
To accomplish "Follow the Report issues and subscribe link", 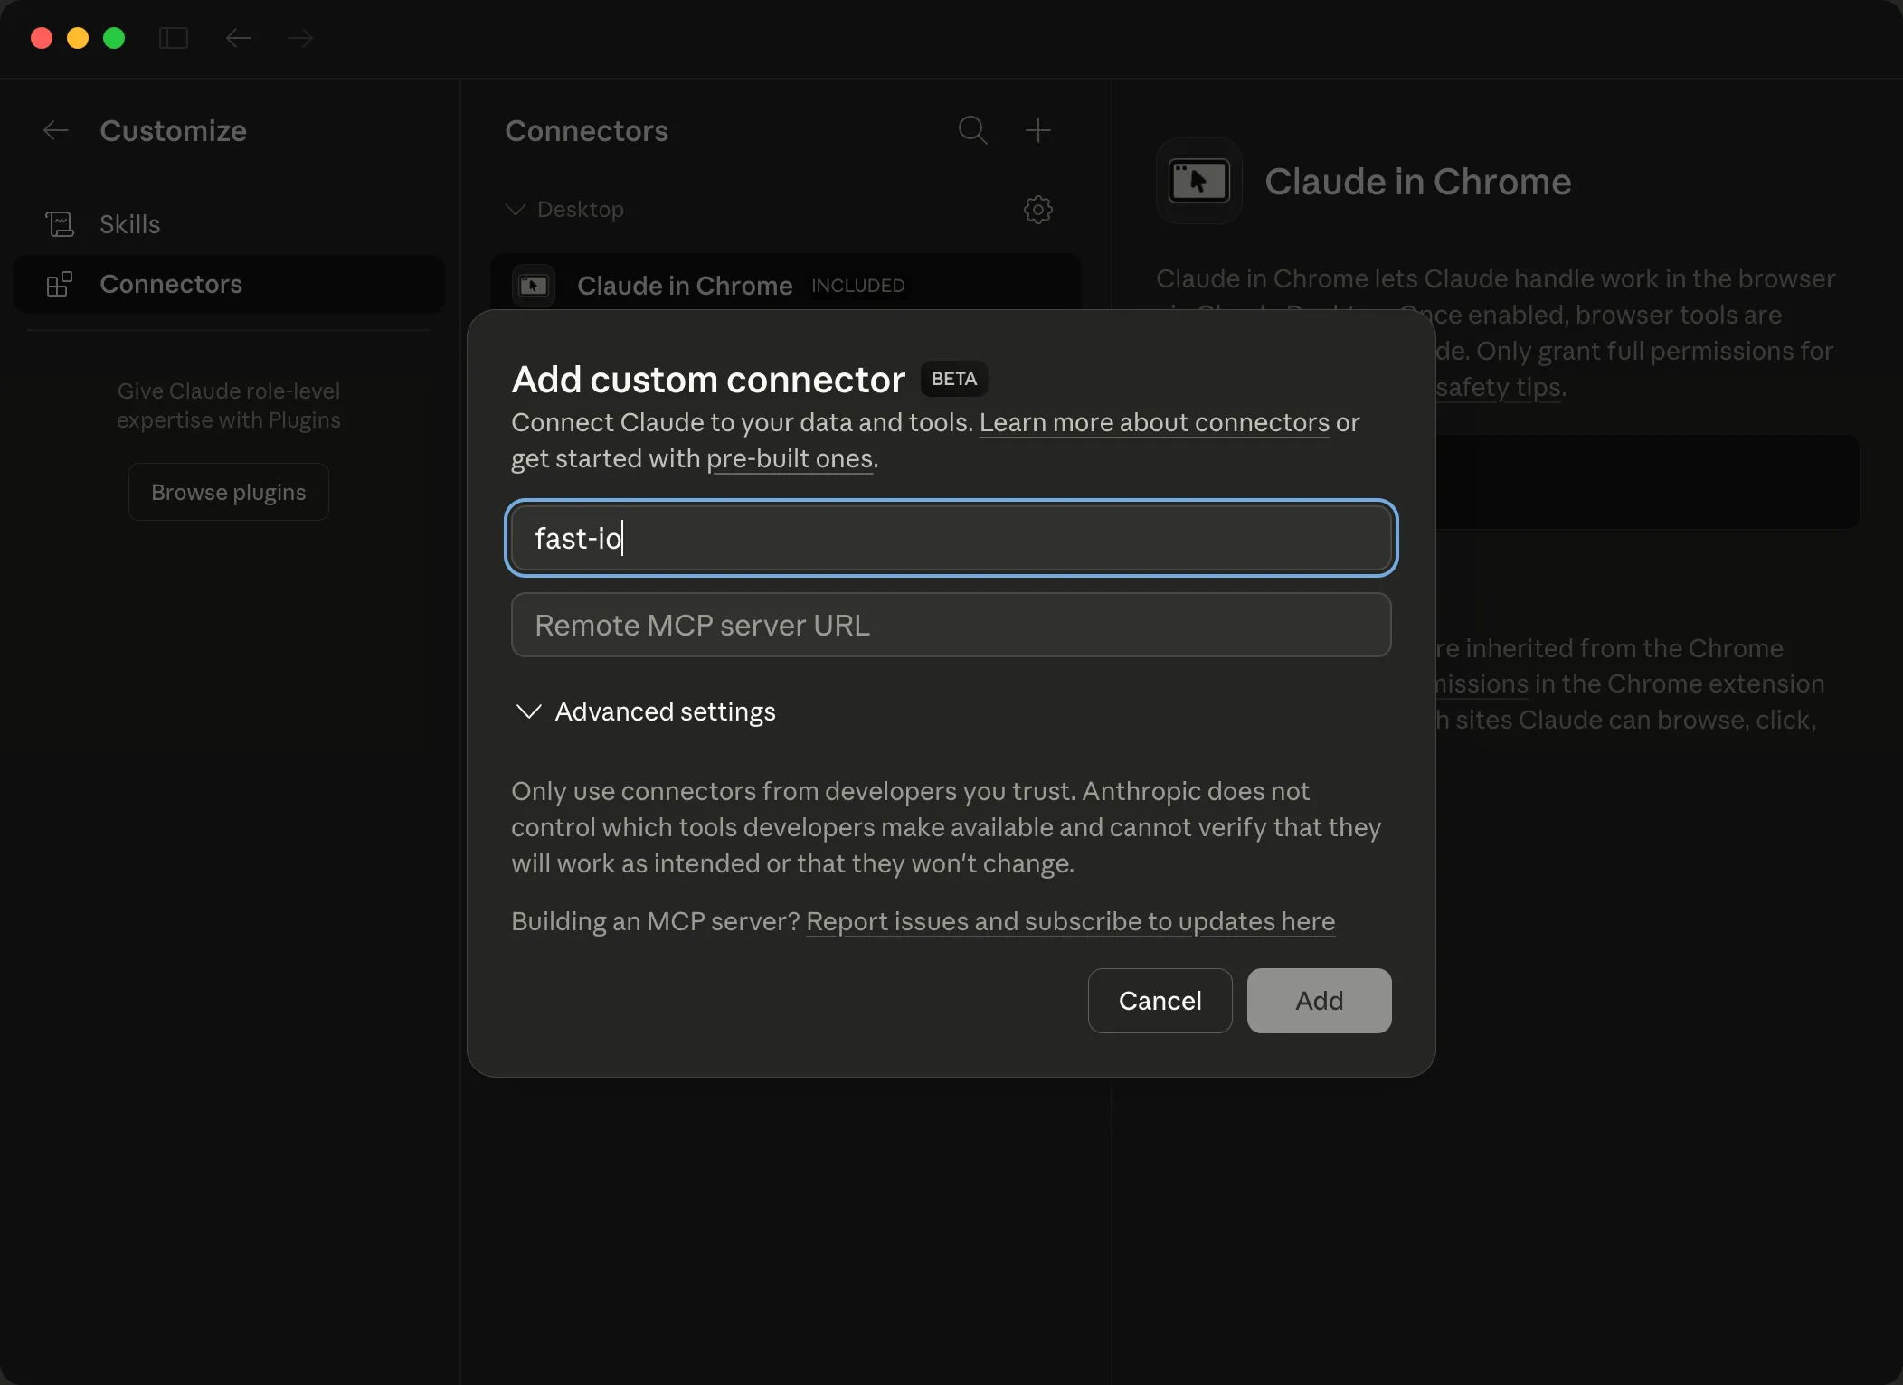I will coord(1070,921).
